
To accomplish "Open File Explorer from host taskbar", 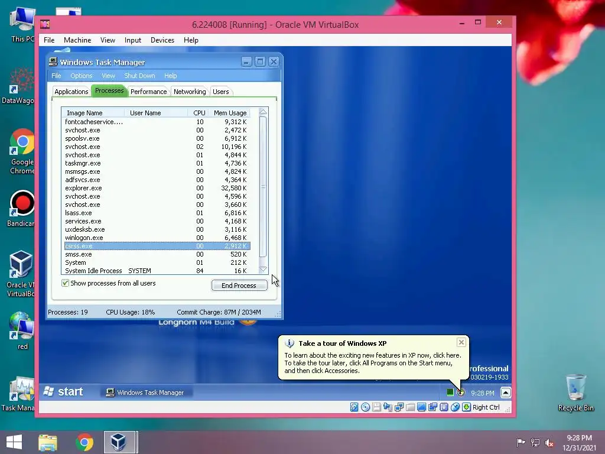I will tap(48, 442).
